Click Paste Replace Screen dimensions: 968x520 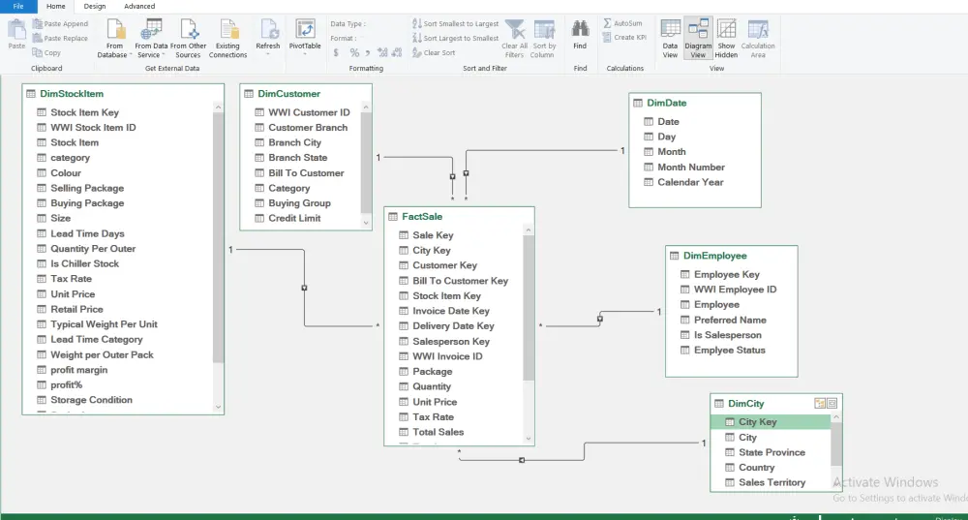pyautogui.click(x=60, y=39)
